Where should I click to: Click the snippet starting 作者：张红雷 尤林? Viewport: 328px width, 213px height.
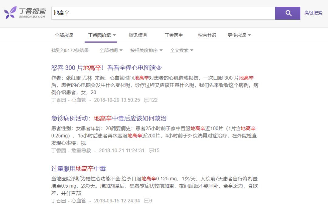[155, 85]
